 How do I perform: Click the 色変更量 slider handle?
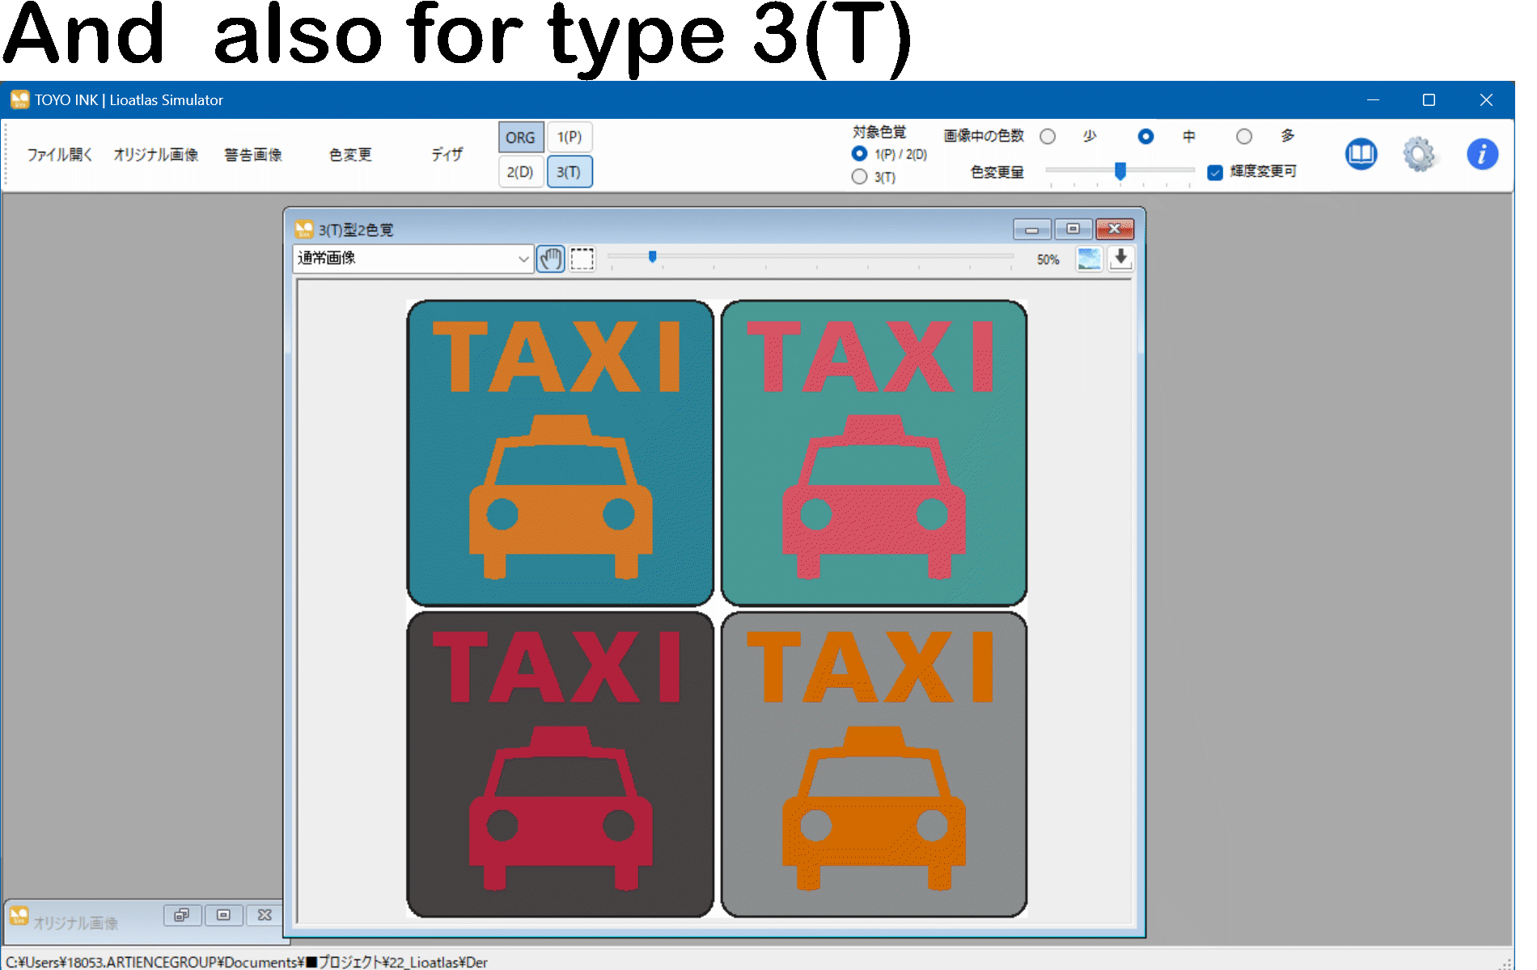pos(1120,171)
